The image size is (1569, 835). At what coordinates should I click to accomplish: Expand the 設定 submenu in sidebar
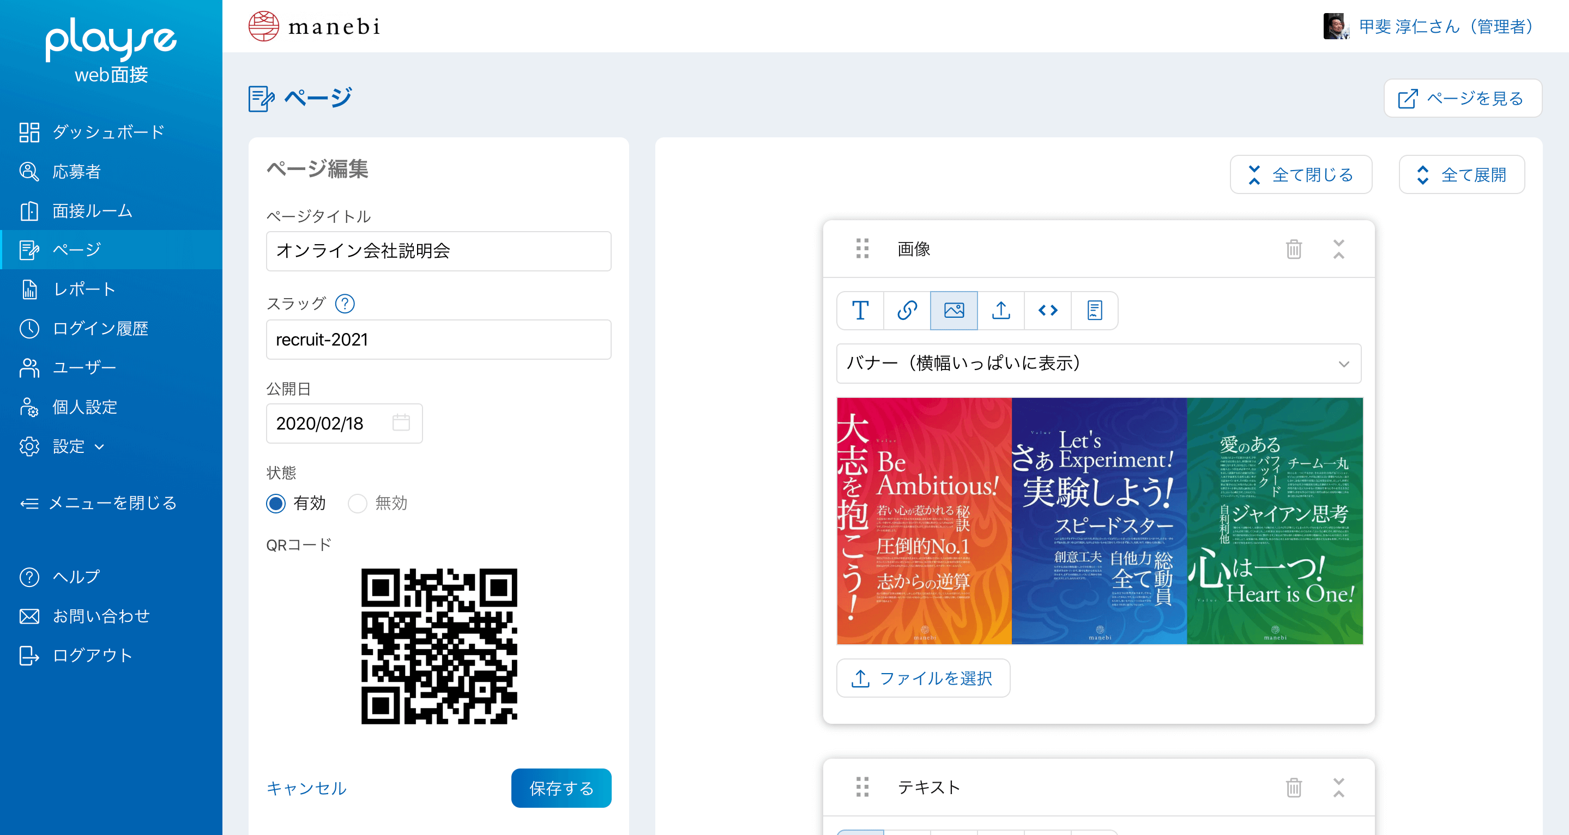111,446
